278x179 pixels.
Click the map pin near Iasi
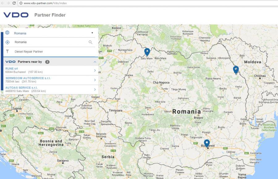click(x=236, y=69)
